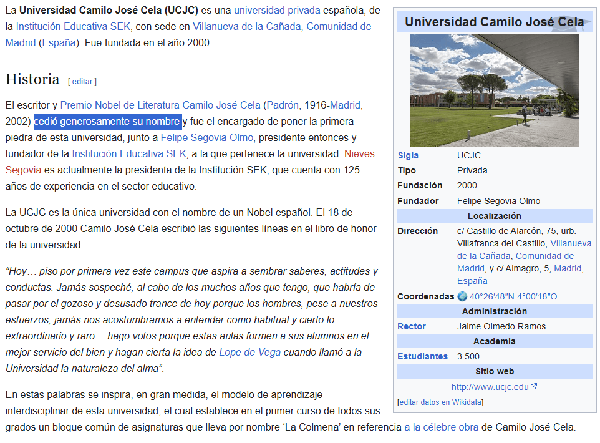Screen dimensions: 600x443
Task: Open the Rector label link in infobox
Action: (x=412, y=326)
